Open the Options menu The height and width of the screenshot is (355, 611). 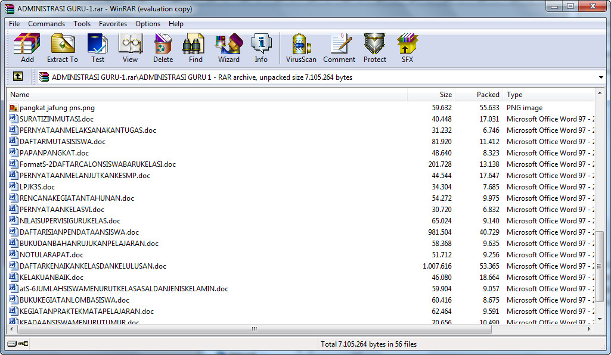[x=148, y=24]
